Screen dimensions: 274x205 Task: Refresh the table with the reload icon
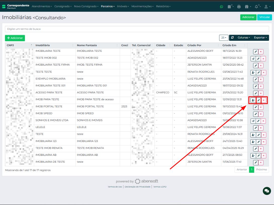(x=232, y=38)
